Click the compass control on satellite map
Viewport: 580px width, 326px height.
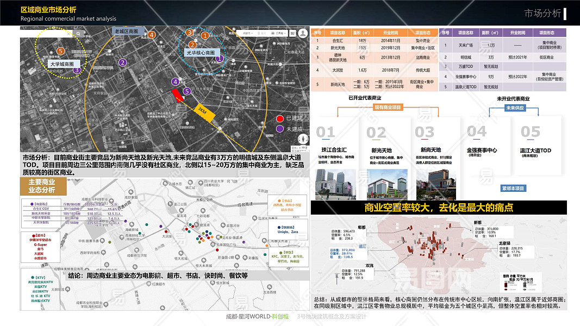click(303, 139)
